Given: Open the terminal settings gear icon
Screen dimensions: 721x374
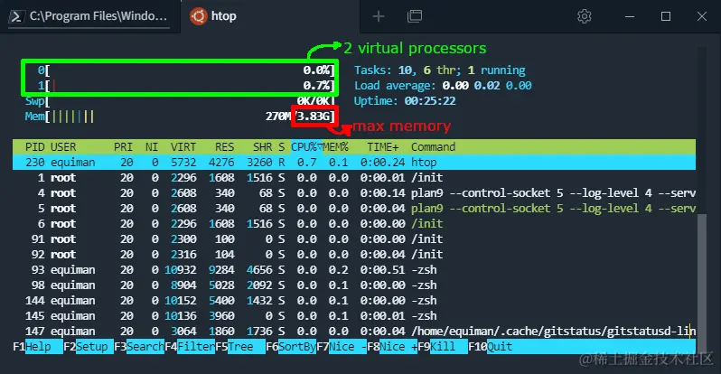Looking at the screenshot, I should 584,16.
